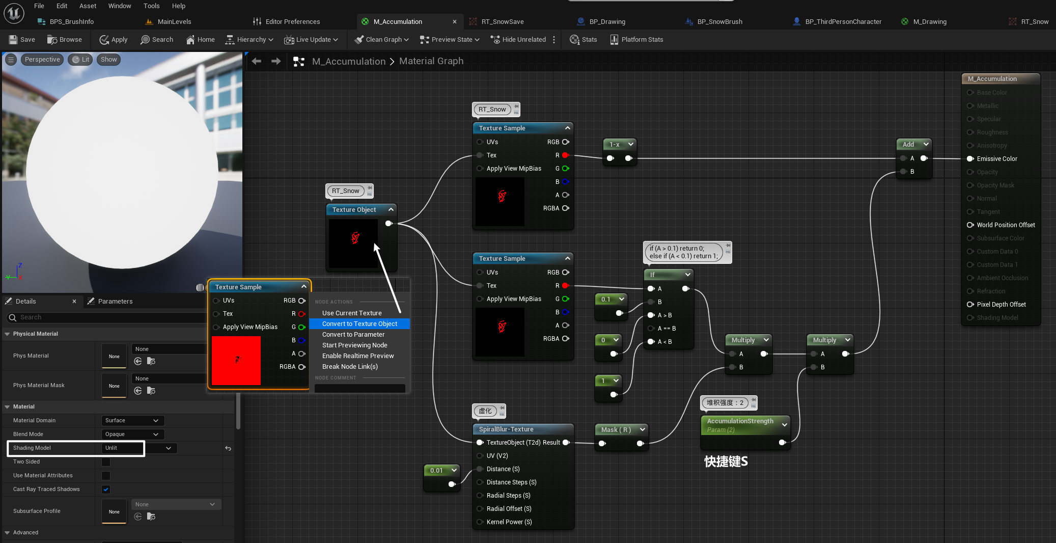Reset Shading Model to default arrow

coord(228,448)
